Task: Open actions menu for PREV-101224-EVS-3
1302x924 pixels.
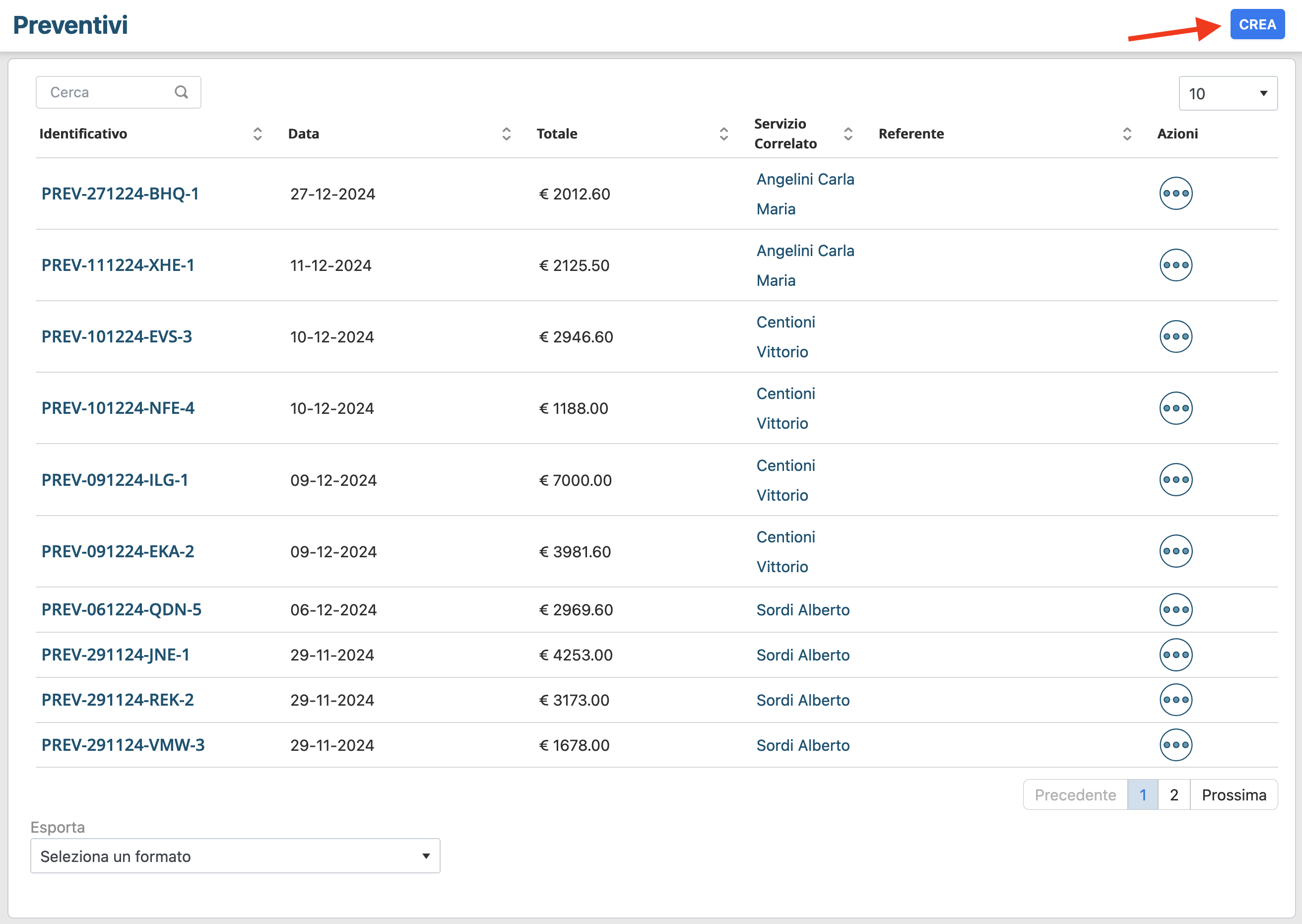Action: (x=1175, y=336)
